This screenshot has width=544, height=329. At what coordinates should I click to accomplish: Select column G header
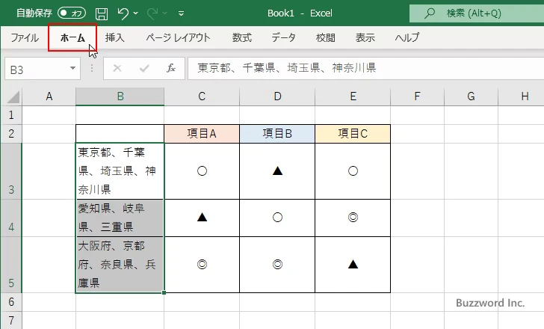pyautogui.click(x=471, y=96)
